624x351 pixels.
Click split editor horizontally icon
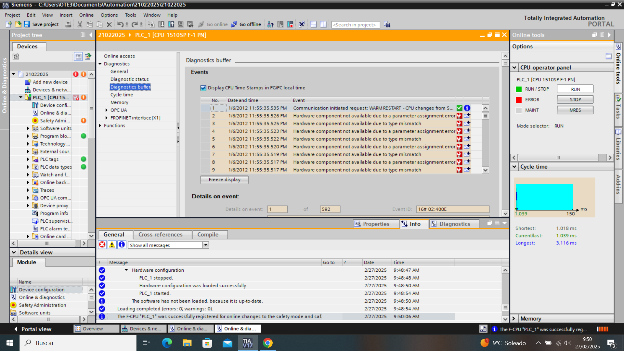[x=313, y=24]
